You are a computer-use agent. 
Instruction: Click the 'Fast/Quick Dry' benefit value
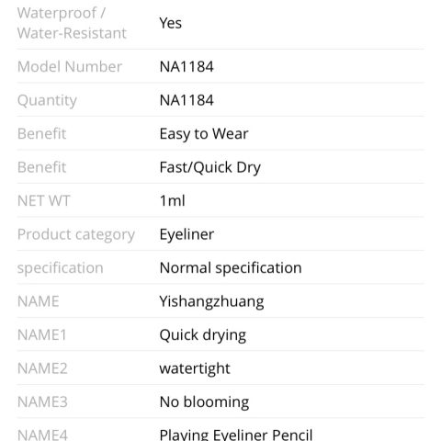pos(210,167)
